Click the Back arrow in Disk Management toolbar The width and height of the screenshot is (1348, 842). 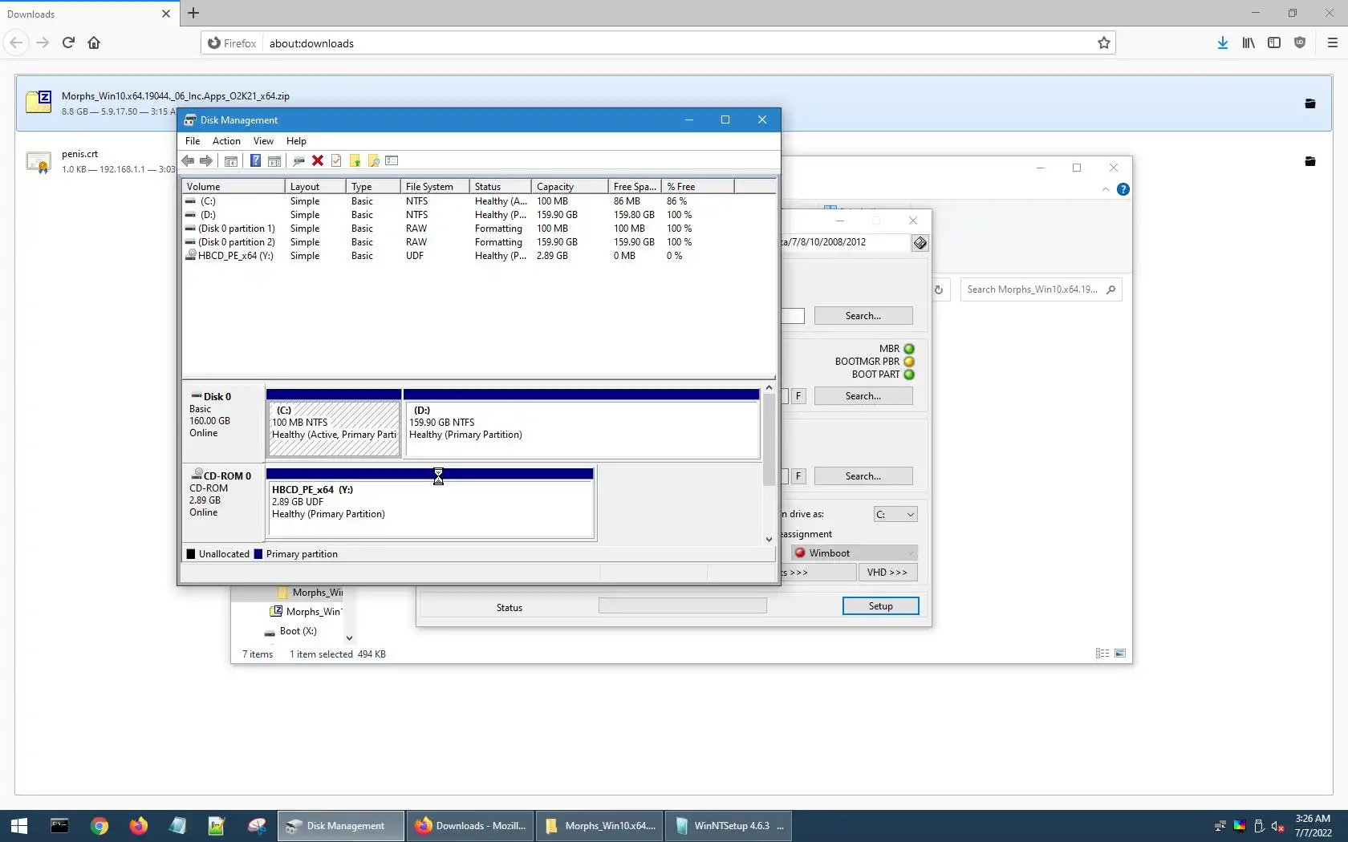point(188,161)
